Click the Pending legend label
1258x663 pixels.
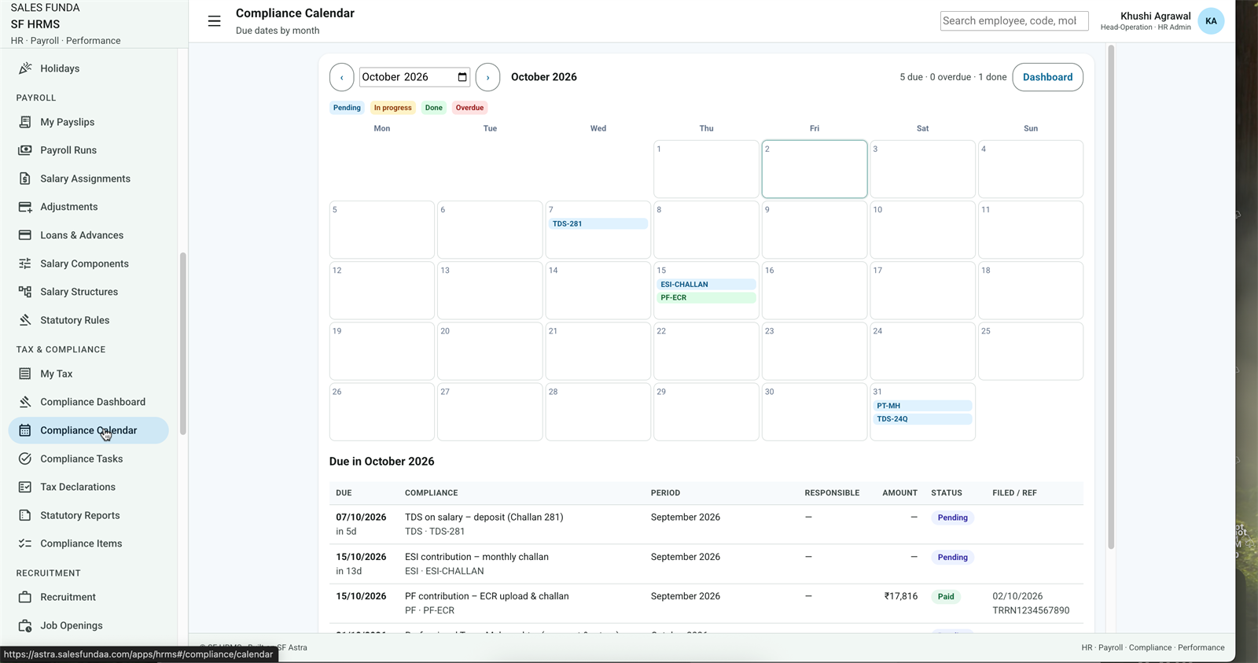pyautogui.click(x=347, y=108)
